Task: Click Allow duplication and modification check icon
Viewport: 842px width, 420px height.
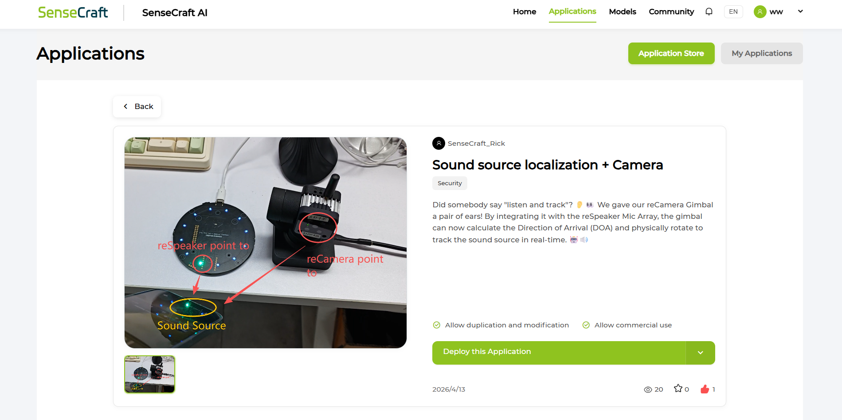Action: tap(436, 325)
